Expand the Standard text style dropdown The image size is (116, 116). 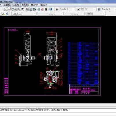tap(74, 9)
